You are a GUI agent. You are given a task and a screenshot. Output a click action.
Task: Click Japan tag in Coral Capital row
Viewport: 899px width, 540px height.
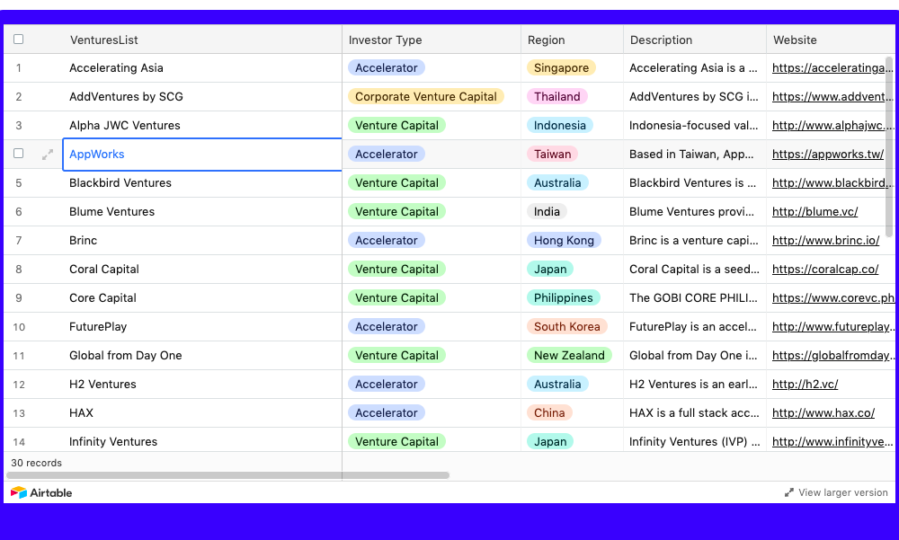[x=550, y=269]
